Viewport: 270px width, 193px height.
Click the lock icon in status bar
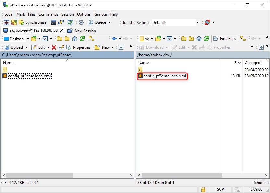coord(203,189)
